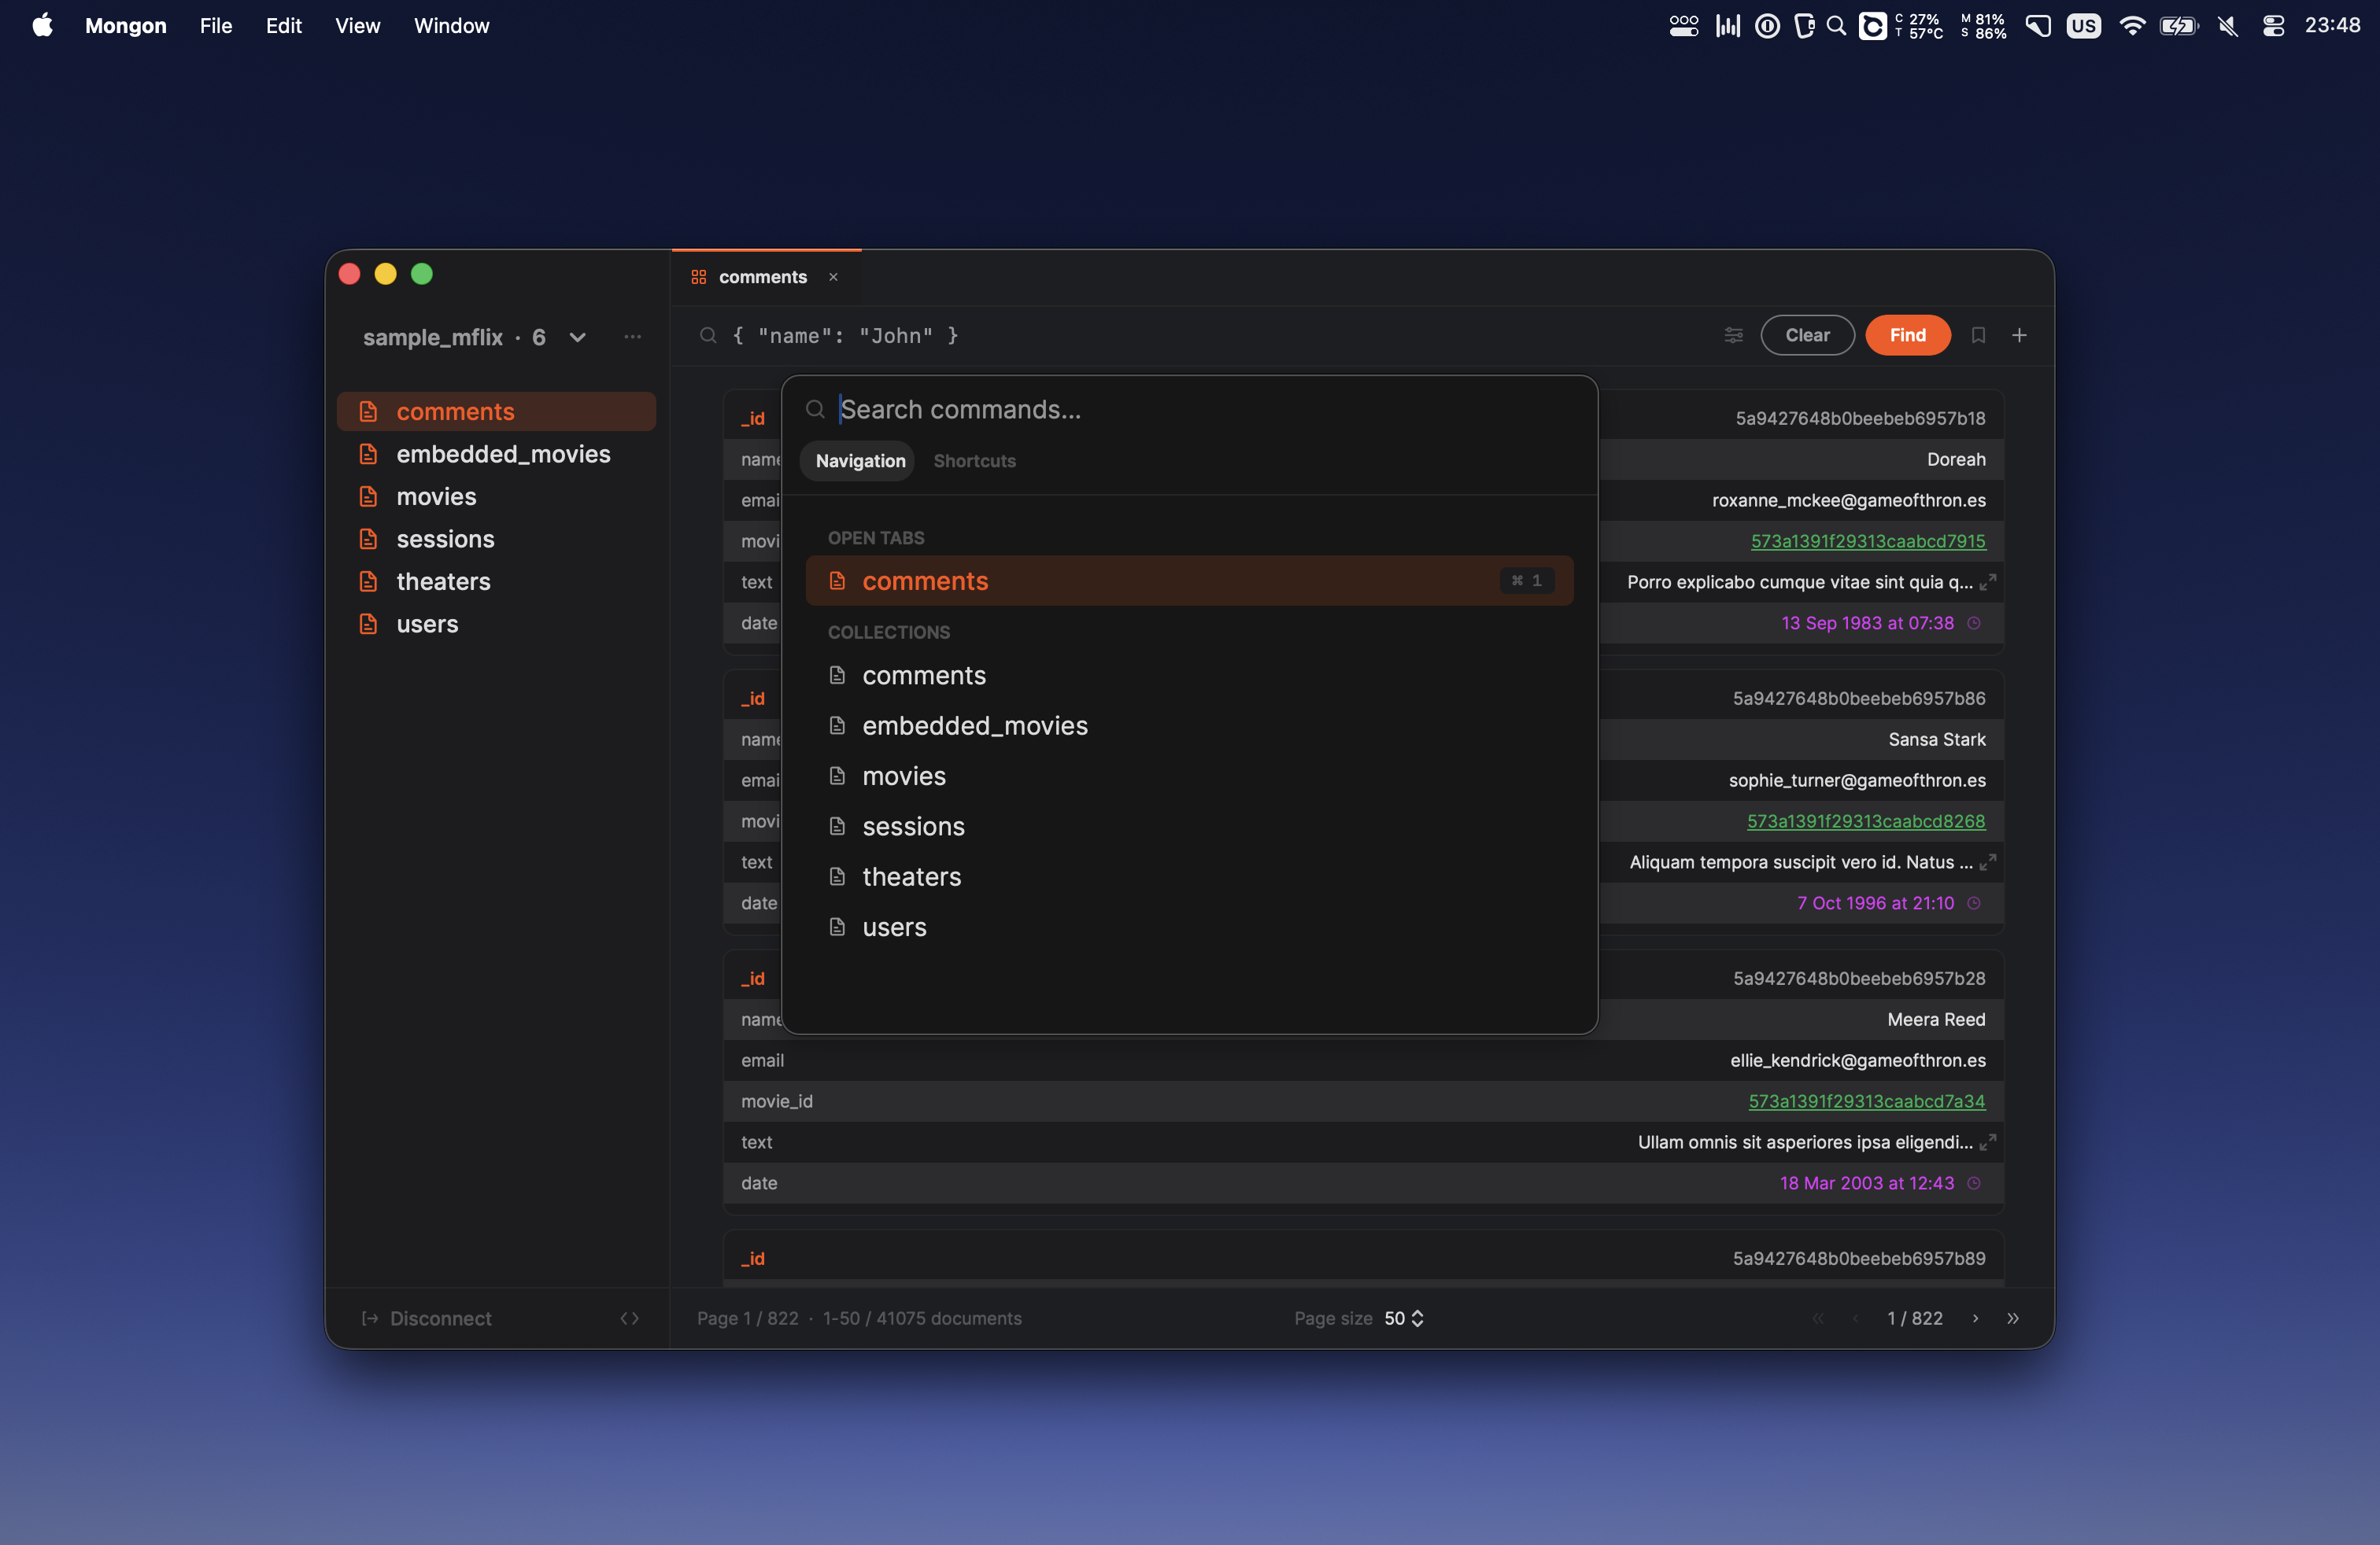Click the page indicator 1 / 822
Screen dimensions: 2380x1545
point(1914,1318)
